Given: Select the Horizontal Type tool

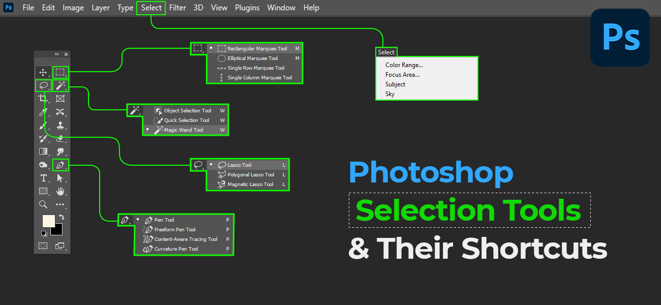Looking at the screenshot, I should [43, 178].
